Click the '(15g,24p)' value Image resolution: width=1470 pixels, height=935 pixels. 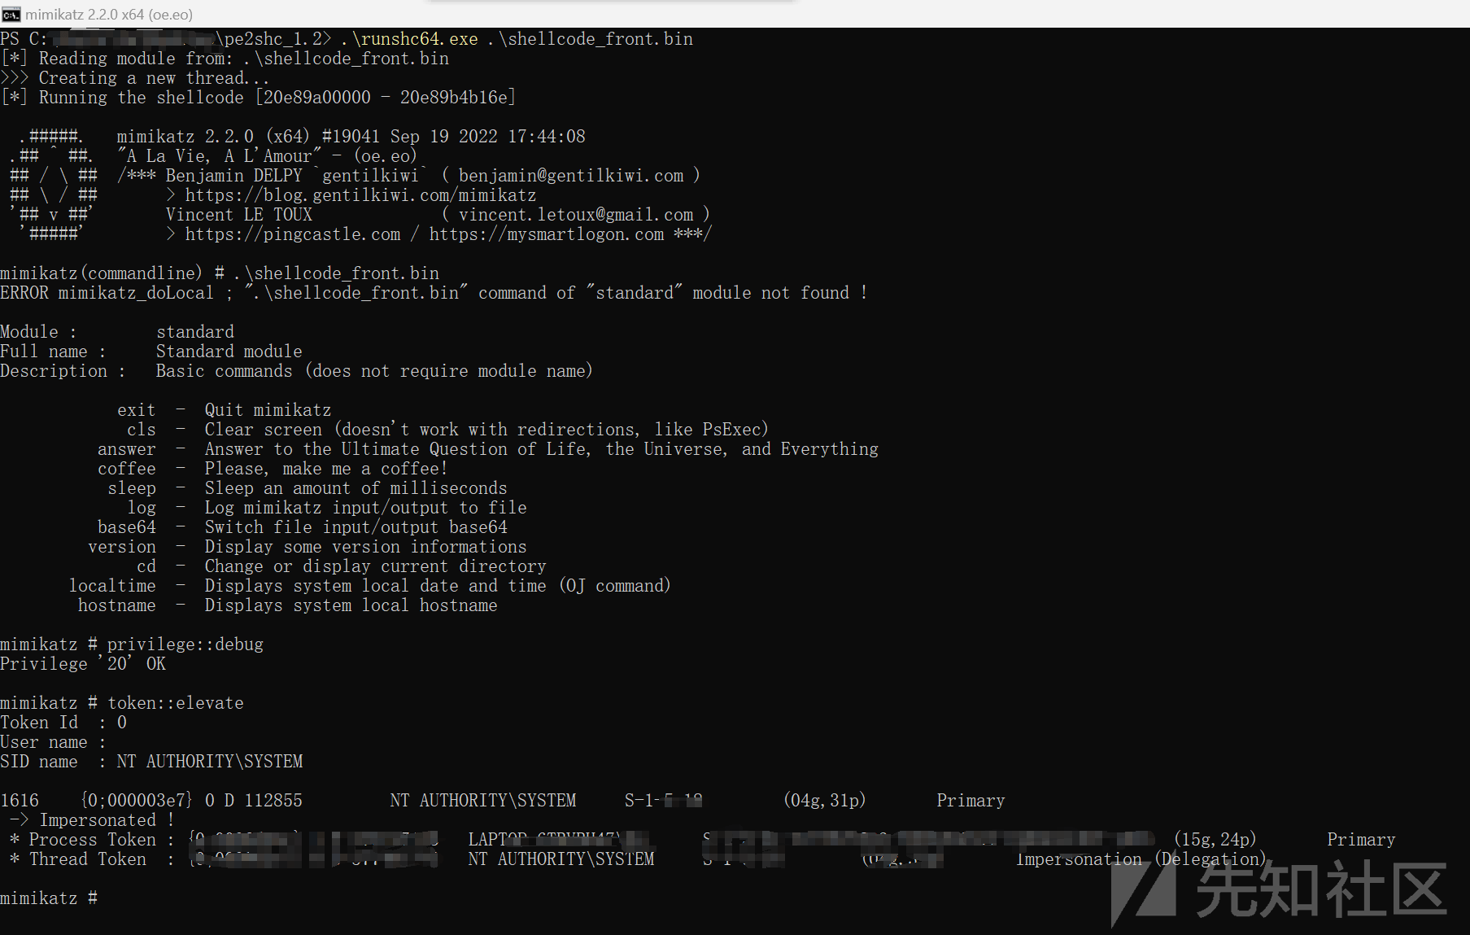click(1215, 840)
